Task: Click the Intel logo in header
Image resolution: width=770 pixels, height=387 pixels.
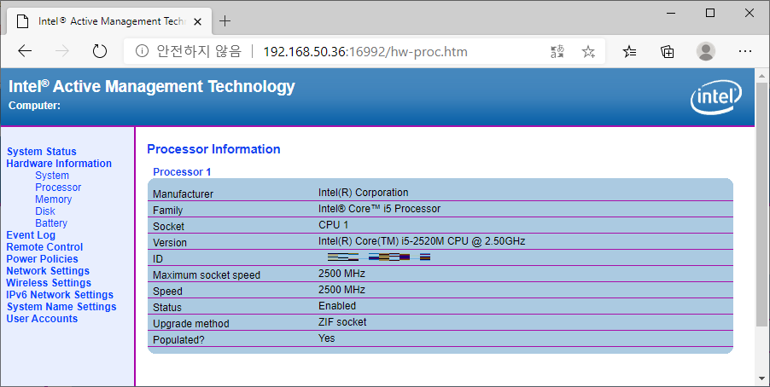Action: click(x=716, y=96)
